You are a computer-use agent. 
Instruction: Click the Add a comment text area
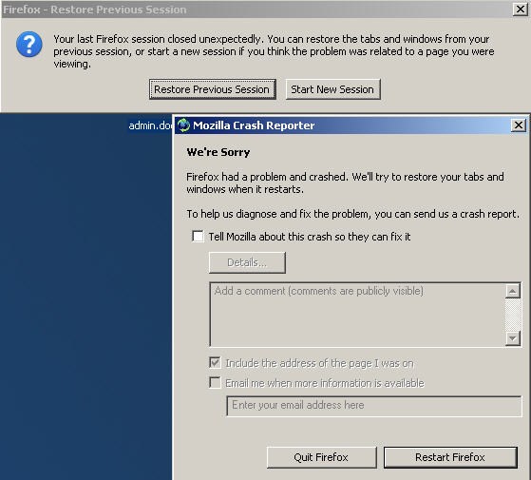click(x=357, y=315)
